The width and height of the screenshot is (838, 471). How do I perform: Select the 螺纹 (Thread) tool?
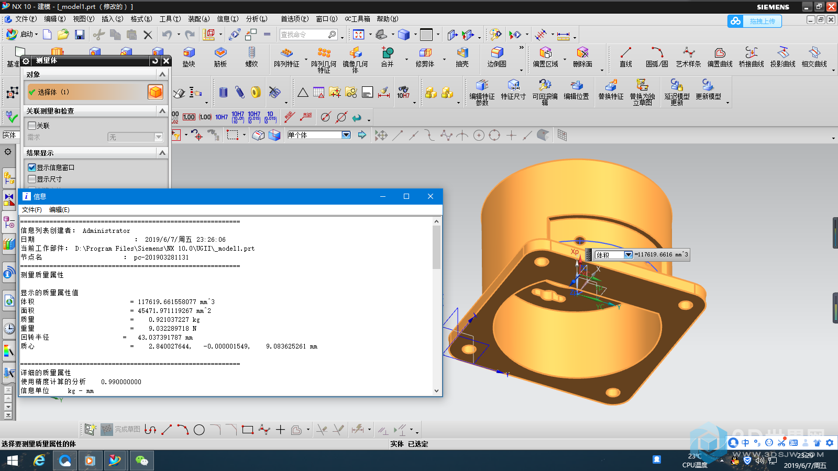pos(252,57)
